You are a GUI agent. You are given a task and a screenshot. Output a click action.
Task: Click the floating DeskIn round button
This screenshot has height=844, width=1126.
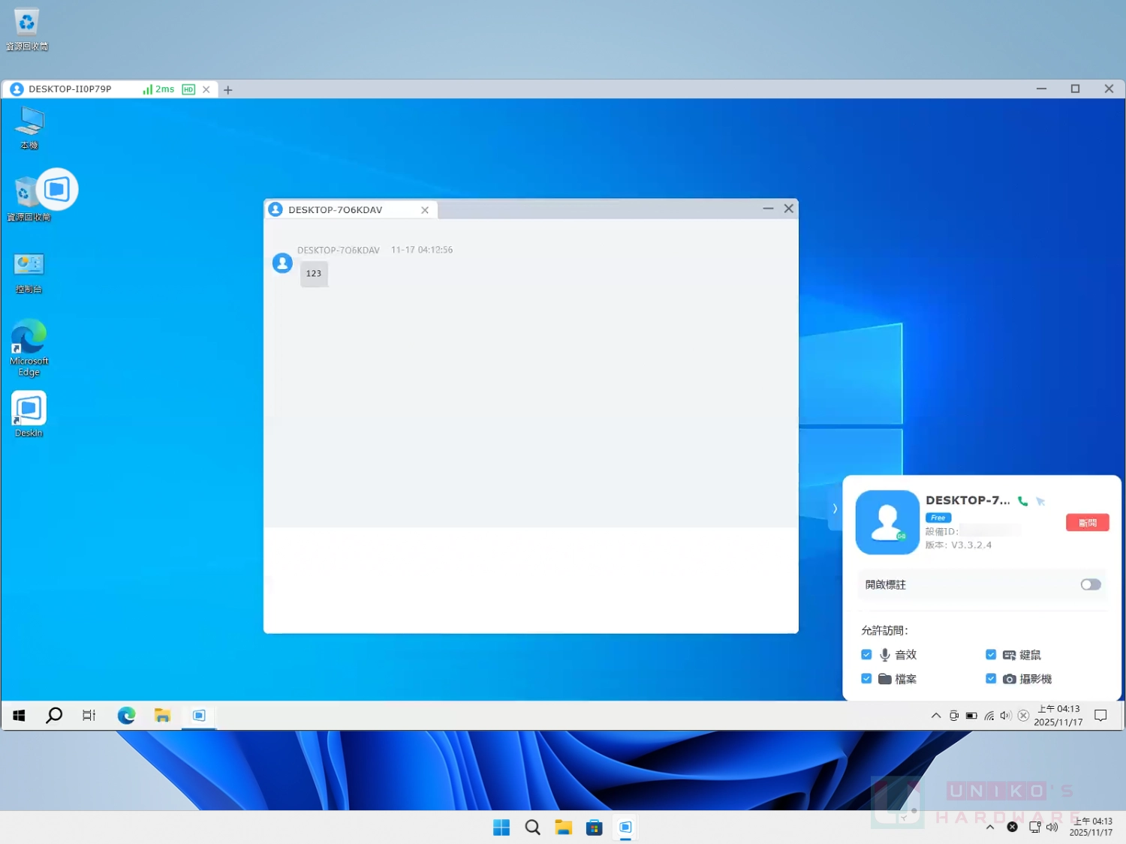click(57, 189)
